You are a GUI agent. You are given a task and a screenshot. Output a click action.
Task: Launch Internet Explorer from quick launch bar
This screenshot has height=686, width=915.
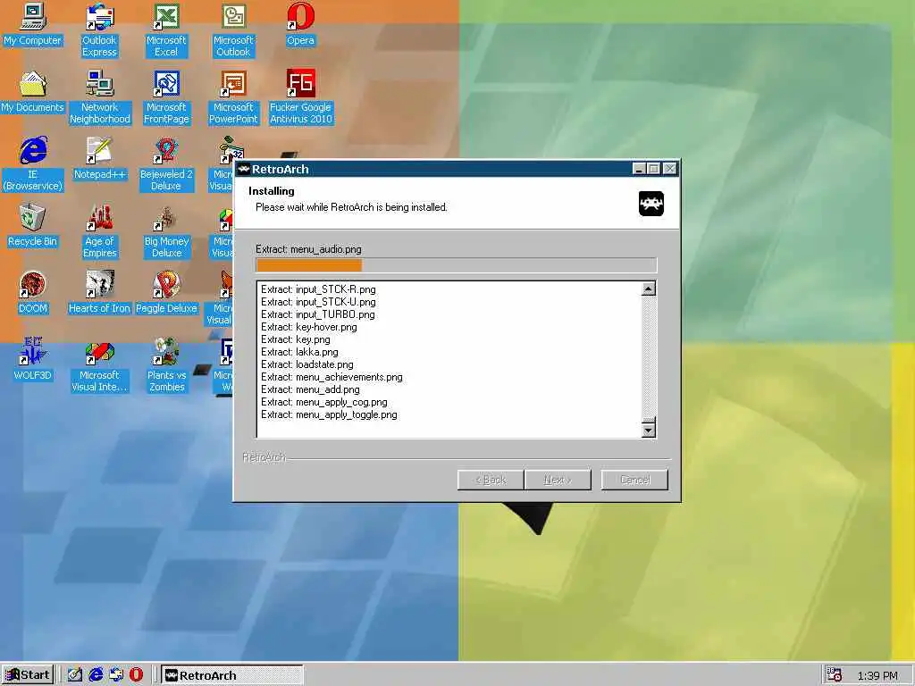tap(96, 675)
